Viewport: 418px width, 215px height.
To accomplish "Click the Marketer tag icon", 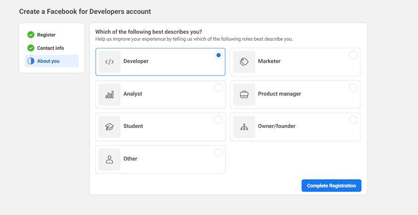I will [x=244, y=62].
